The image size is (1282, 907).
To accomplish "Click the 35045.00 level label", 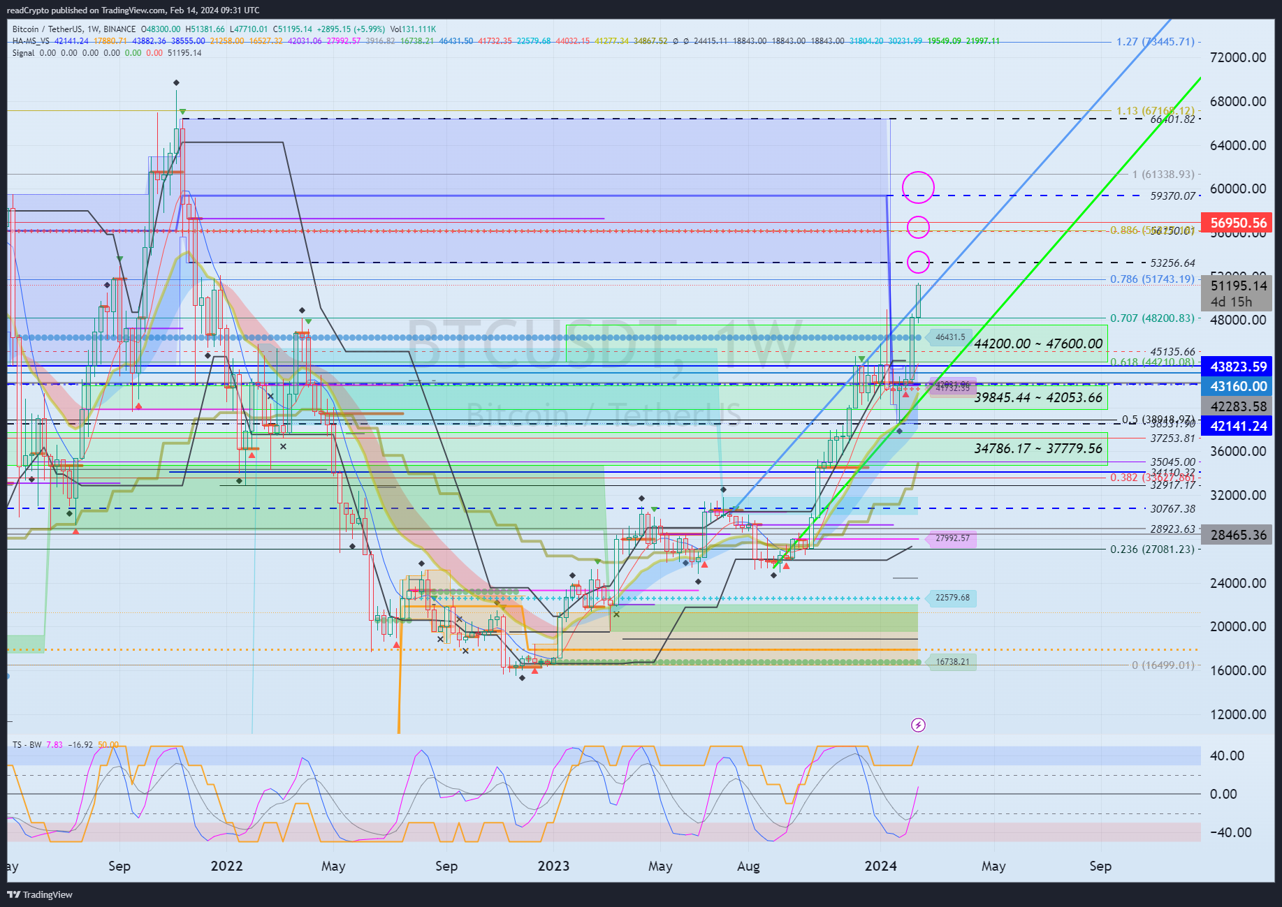I will coord(1173,462).
